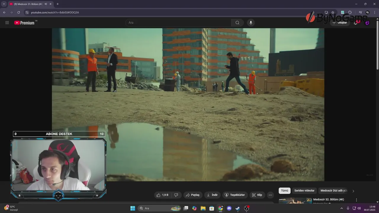Image resolution: width=379 pixels, height=213 pixels.
Task: Open a new browser tab
Action: point(57,4)
